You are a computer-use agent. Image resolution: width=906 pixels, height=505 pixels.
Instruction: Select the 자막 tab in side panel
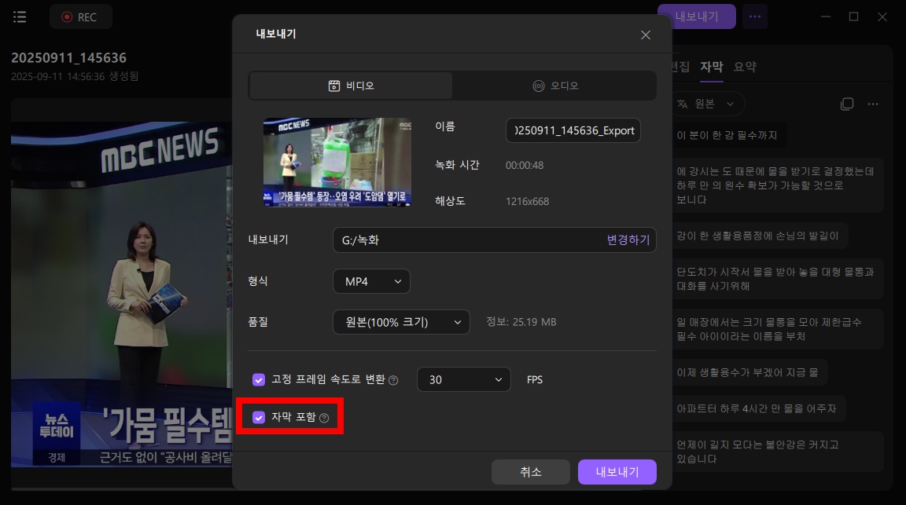tap(711, 67)
